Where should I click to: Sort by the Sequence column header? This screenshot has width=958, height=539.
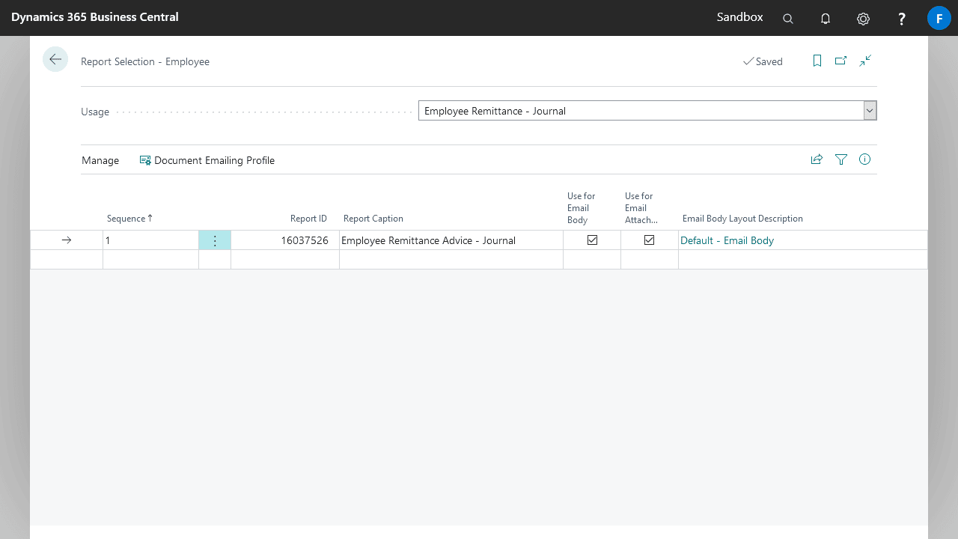pyautogui.click(x=129, y=219)
